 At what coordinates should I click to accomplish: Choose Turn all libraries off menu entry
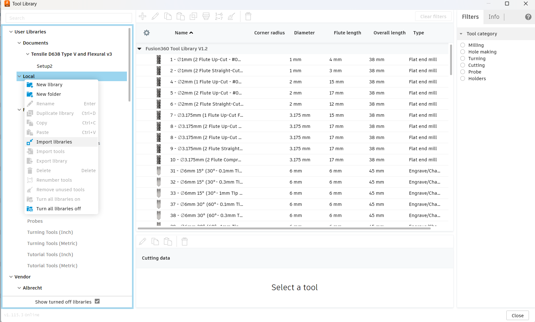point(61,209)
